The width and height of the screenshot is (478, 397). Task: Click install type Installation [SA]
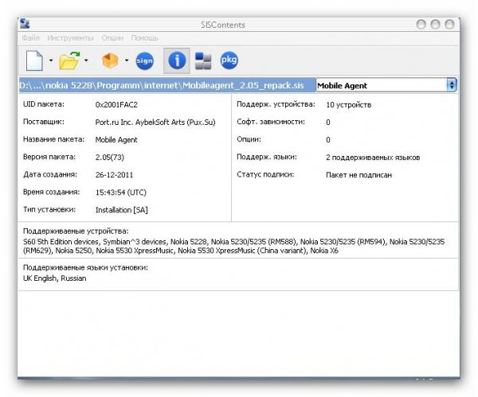click(122, 210)
